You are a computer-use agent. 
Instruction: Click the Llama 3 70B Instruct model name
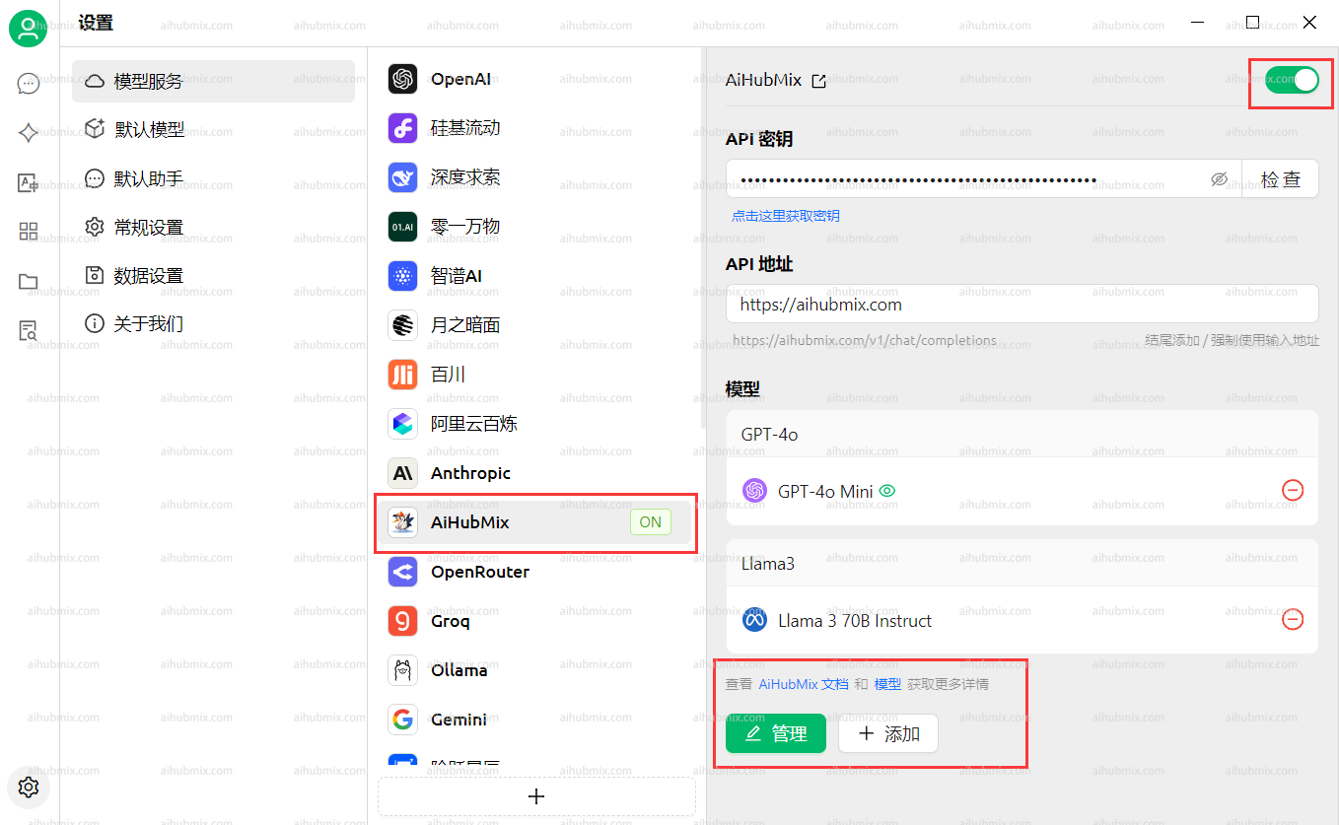tap(855, 620)
